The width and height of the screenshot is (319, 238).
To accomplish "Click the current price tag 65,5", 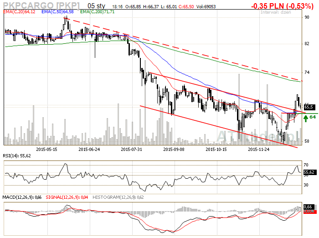I will (309, 107).
